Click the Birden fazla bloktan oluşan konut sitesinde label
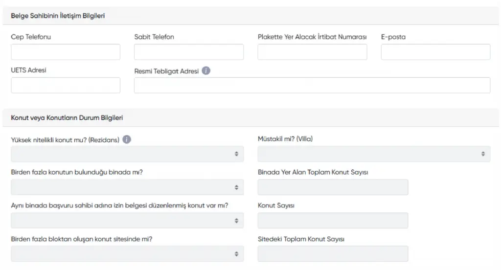 coord(82,239)
